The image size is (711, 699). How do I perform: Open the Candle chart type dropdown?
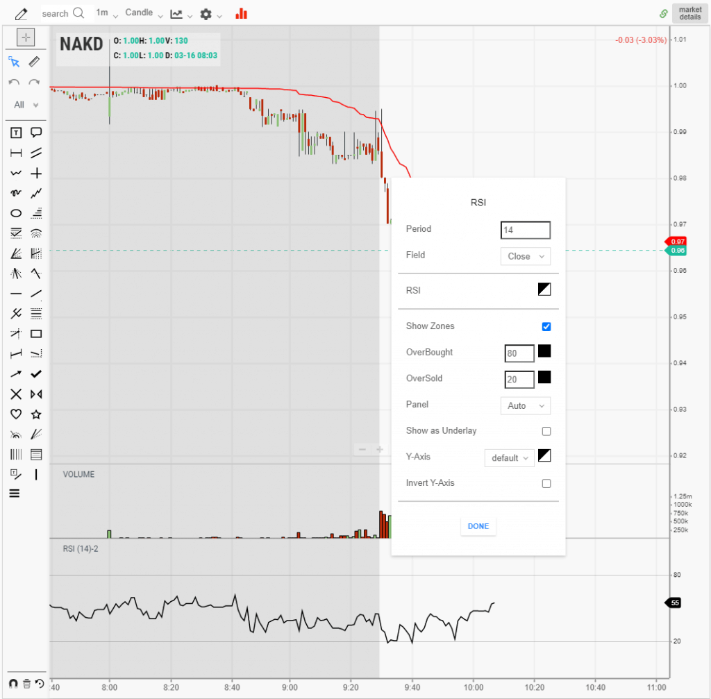pos(142,12)
